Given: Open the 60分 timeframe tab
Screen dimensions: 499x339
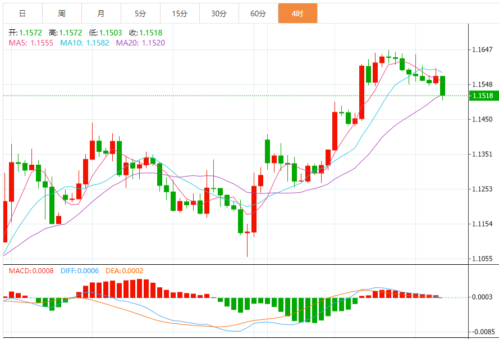Looking at the screenshot, I should pyautogui.click(x=258, y=13).
